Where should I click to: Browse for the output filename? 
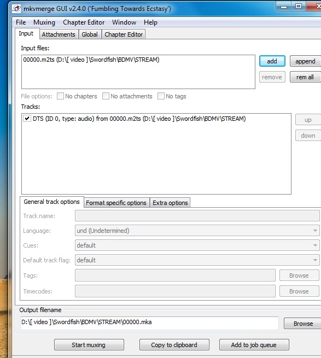(x=303, y=324)
